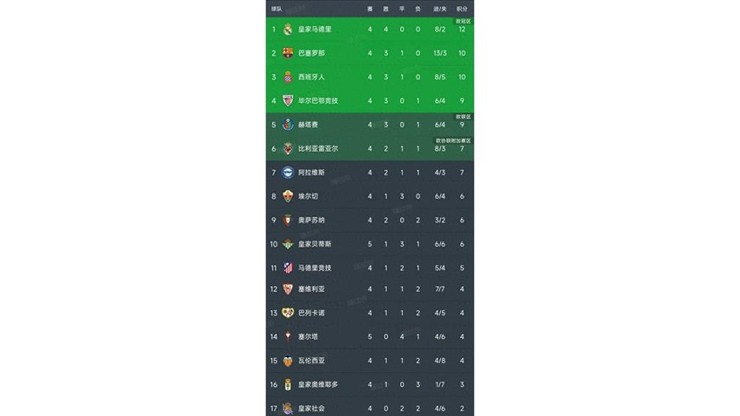The image size is (740, 416).
Task: Open the 巴列卡诺 team name link
Action: (x=311, y=313)
